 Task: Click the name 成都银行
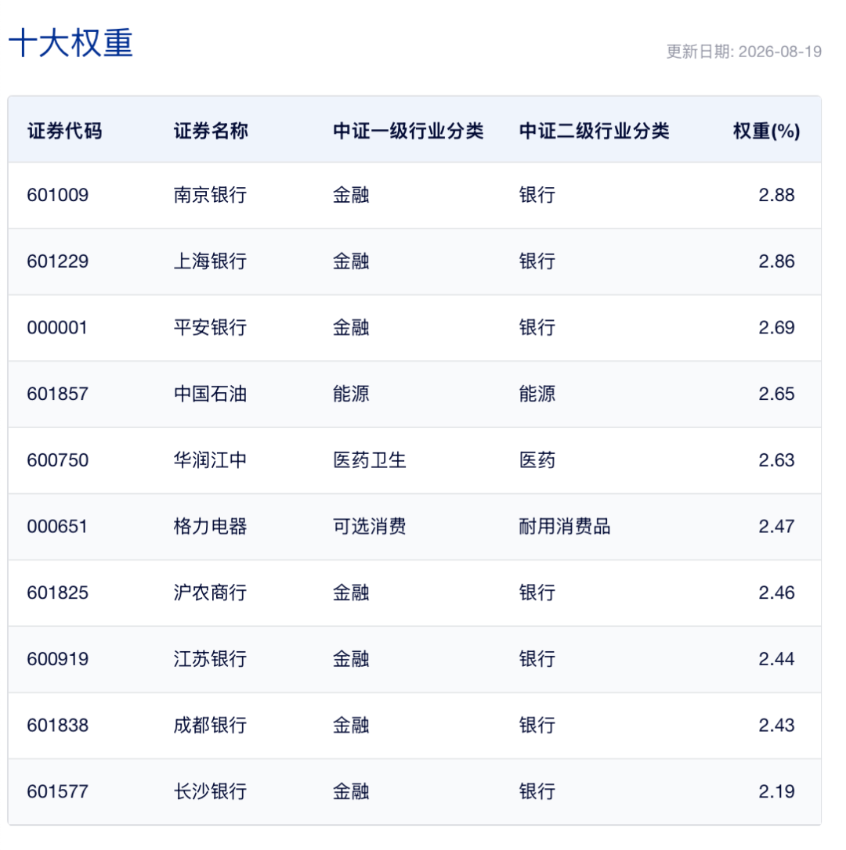click(211, 726)
